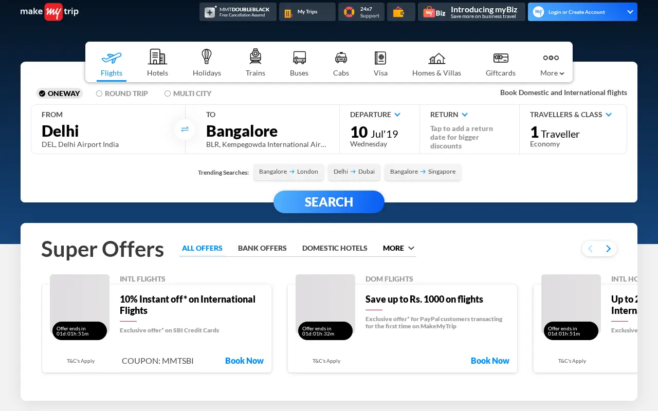Book Now on PayPal flights offer
Viewport: 658px width, 411px height.
click(490, 361)
